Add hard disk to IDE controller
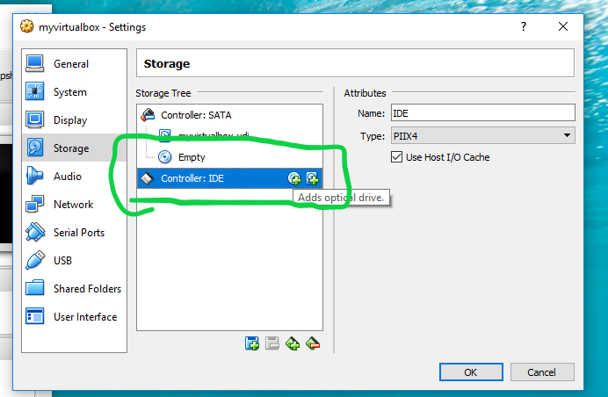This screenshot has height=397, width=608. (311, 178)
